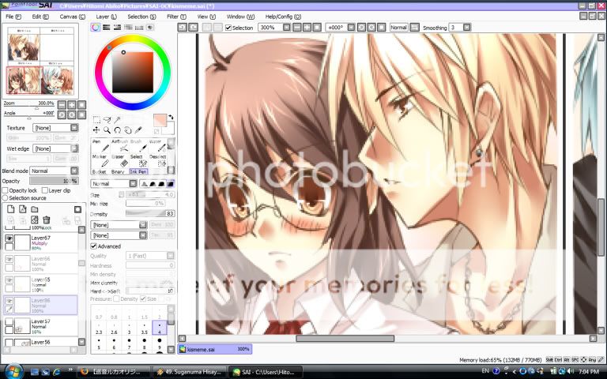
Task: Select brush size 3.5 preset
Action: pyautogui.click(x=145, y=328)
